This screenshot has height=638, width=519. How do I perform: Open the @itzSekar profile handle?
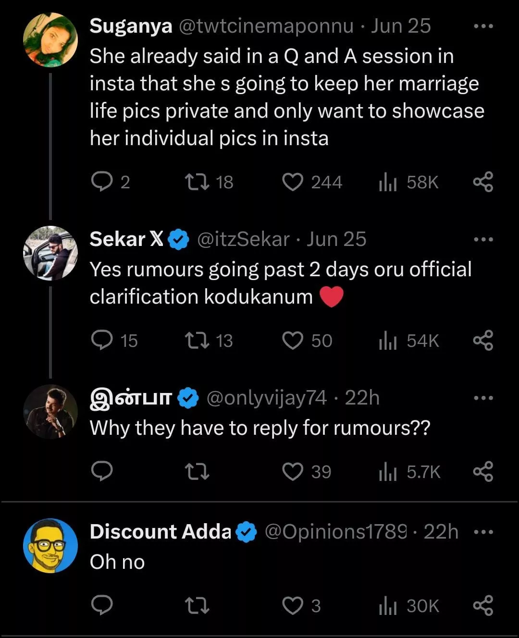click(243, 239)
